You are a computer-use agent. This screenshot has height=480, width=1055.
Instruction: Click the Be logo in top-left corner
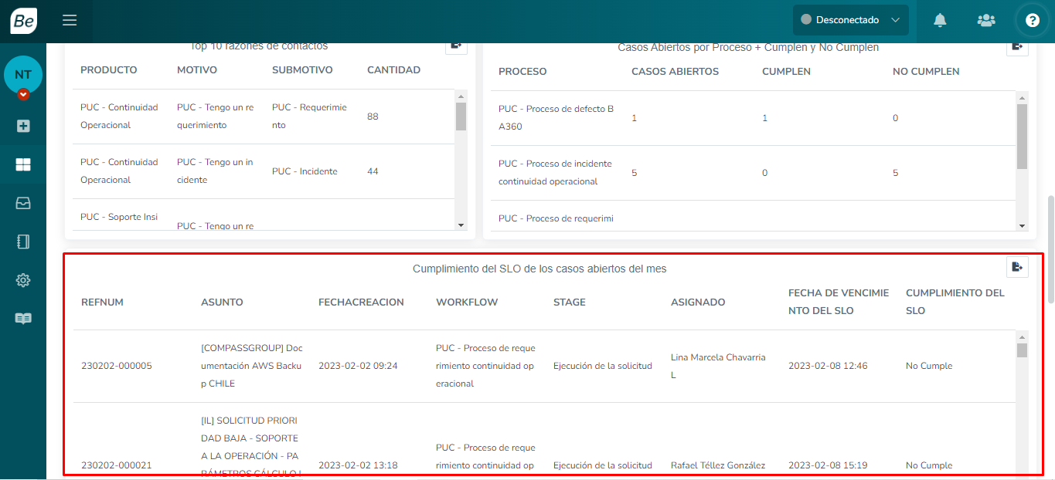point(23,21)
